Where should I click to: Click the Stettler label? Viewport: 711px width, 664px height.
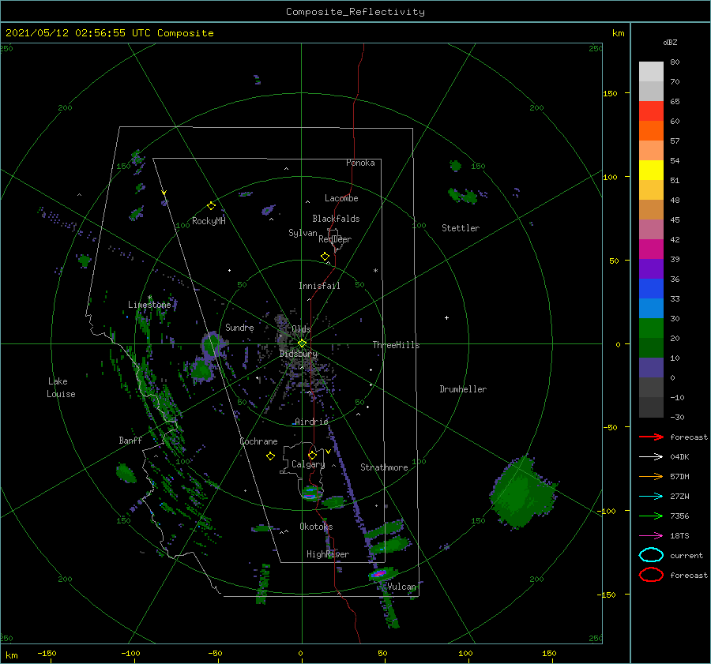[461, 228]
